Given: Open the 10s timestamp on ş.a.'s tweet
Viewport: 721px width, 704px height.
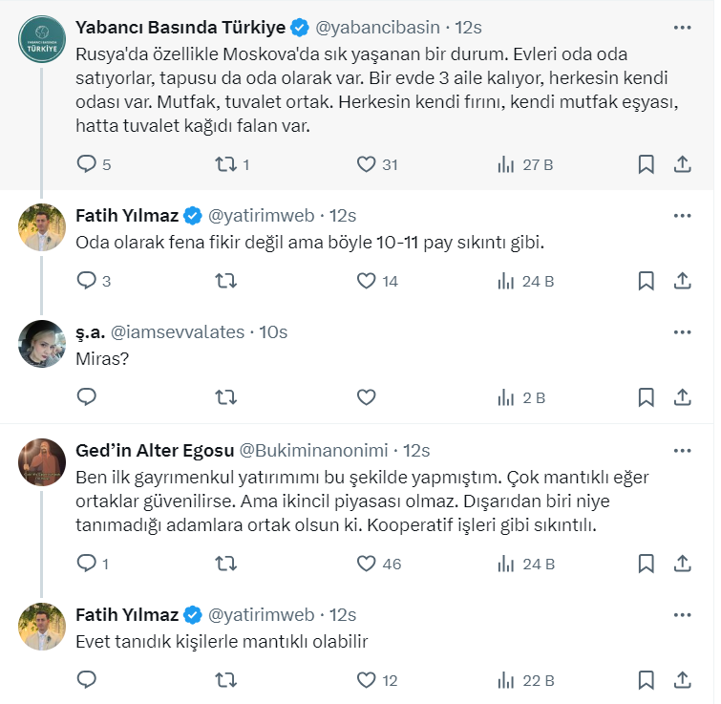Looking at the screenshot, I should [x=273, y=332].
